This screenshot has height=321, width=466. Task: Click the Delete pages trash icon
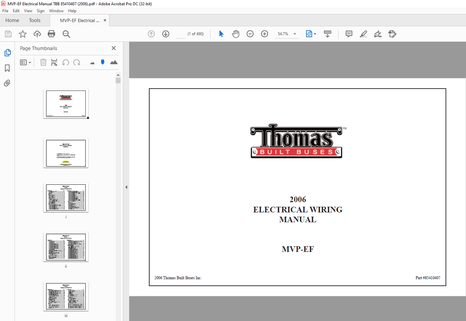click(x=43, y=62)
